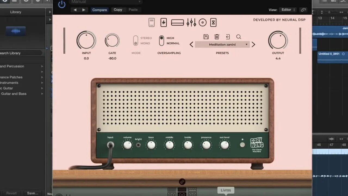The height and width of the screenshot is (196, 348).
Task: Open the Manual settings dropdown
Action: tap(106, 2)
